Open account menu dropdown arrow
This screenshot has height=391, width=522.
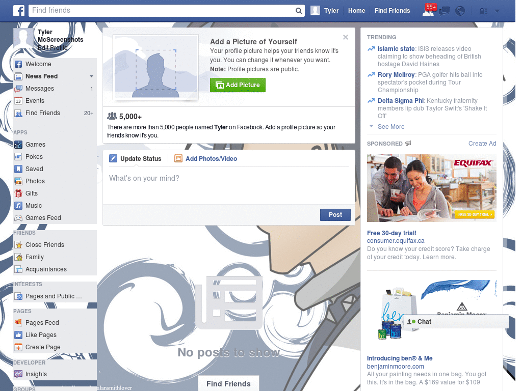pos(497,11)
